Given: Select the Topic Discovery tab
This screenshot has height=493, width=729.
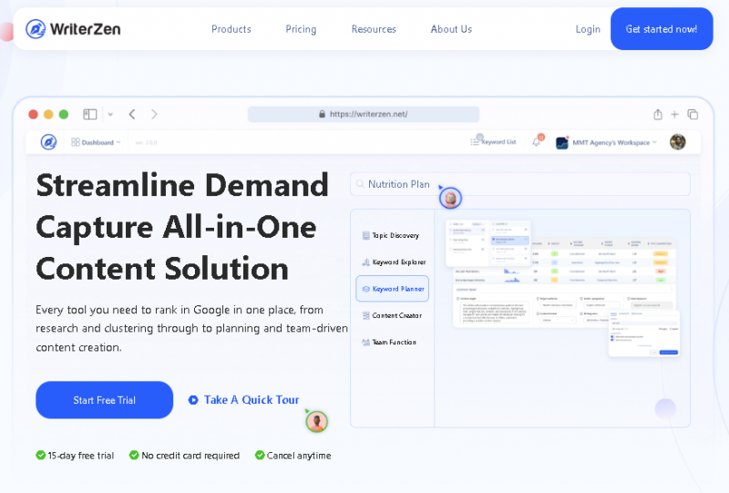Looking at the screenshot, I should coord(391,235).
